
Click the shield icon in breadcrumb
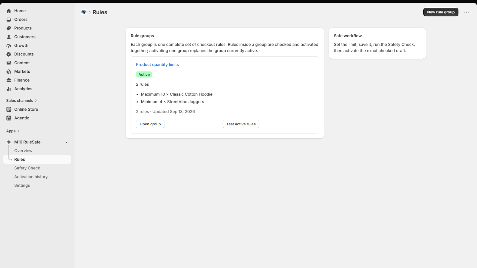pos(84,12)
